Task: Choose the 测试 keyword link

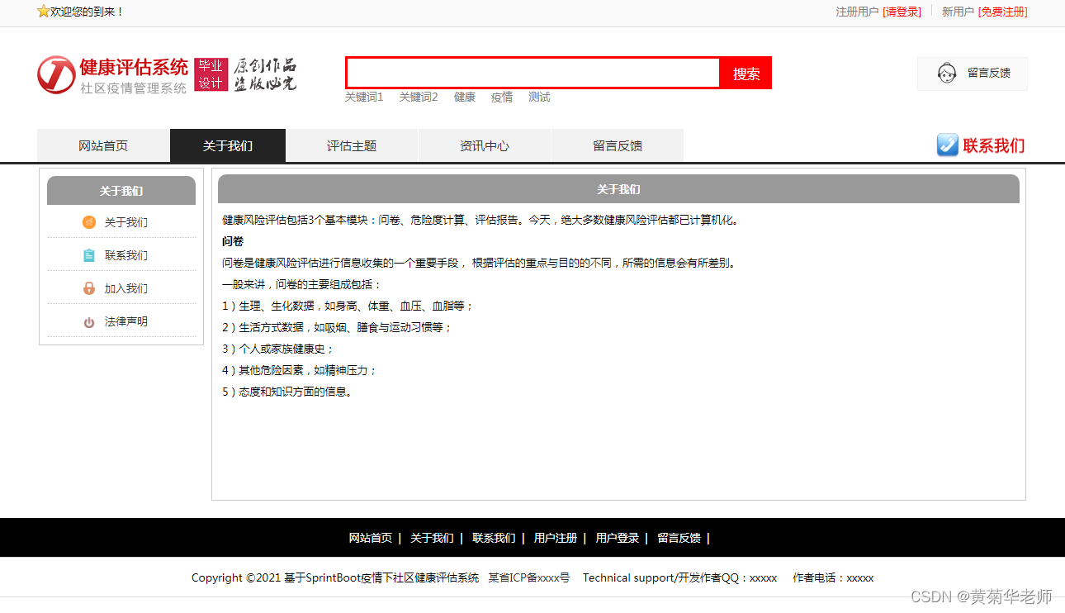Action: (539, 97)
